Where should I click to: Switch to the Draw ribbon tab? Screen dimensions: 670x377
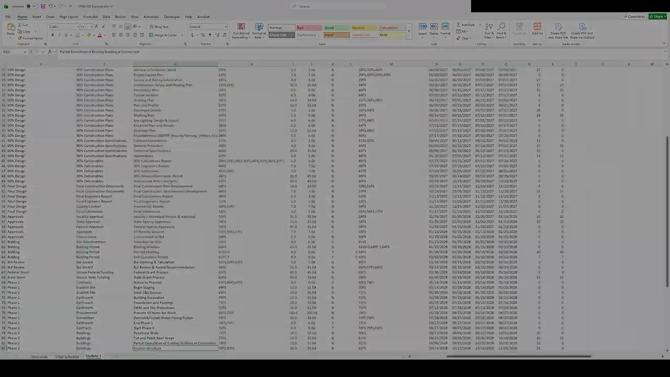point(50,17)
